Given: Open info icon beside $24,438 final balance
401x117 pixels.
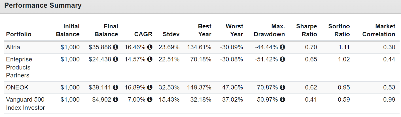Looking at the screenshot, I should (x=116, y=59).
